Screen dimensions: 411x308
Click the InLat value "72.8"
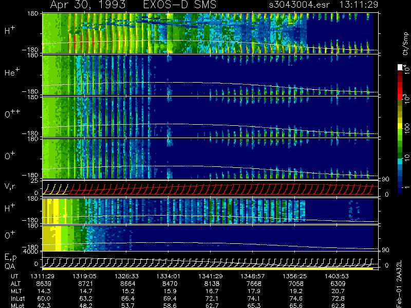pyautogui.click(x=338, y=298)
